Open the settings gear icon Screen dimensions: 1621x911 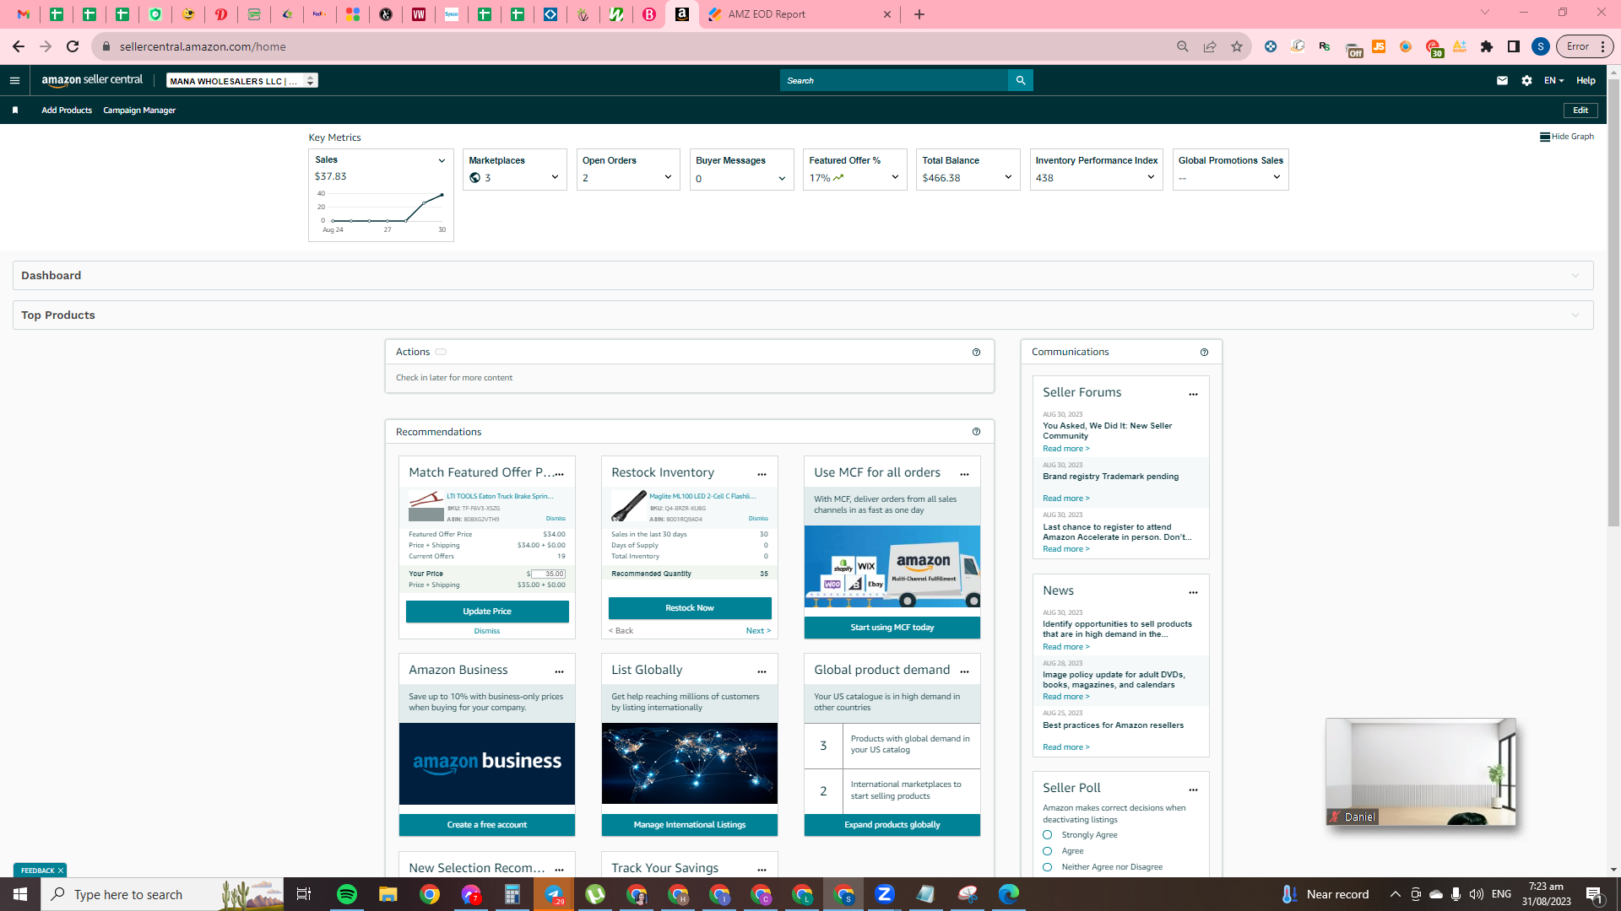1526,81
